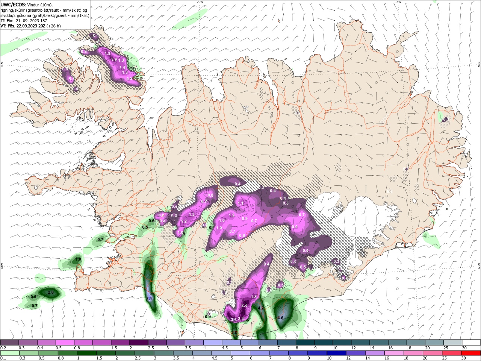Click the 4.6 rain value on the south coast
Viewport: 481px width, 361px height.
[x=280, y=318]
